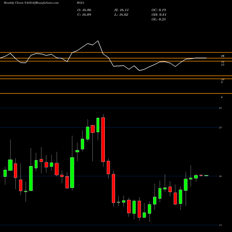Click the tallest red candlestick body
This screenshot has width=232, height=232.
point(103,140)
